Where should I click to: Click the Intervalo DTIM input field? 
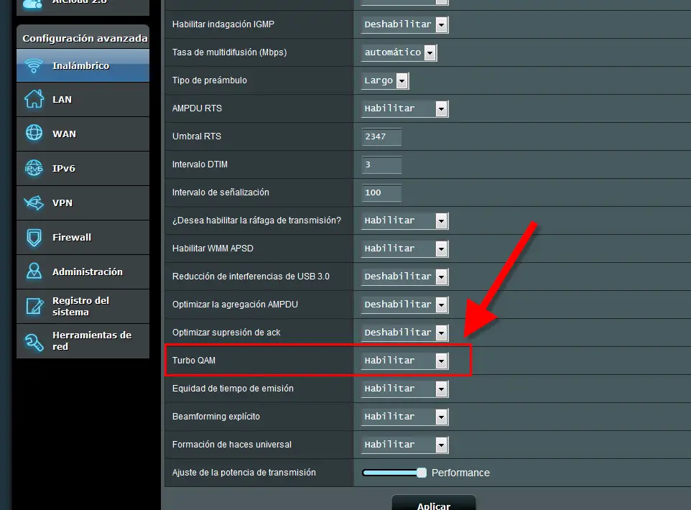(x=381, y=164)
